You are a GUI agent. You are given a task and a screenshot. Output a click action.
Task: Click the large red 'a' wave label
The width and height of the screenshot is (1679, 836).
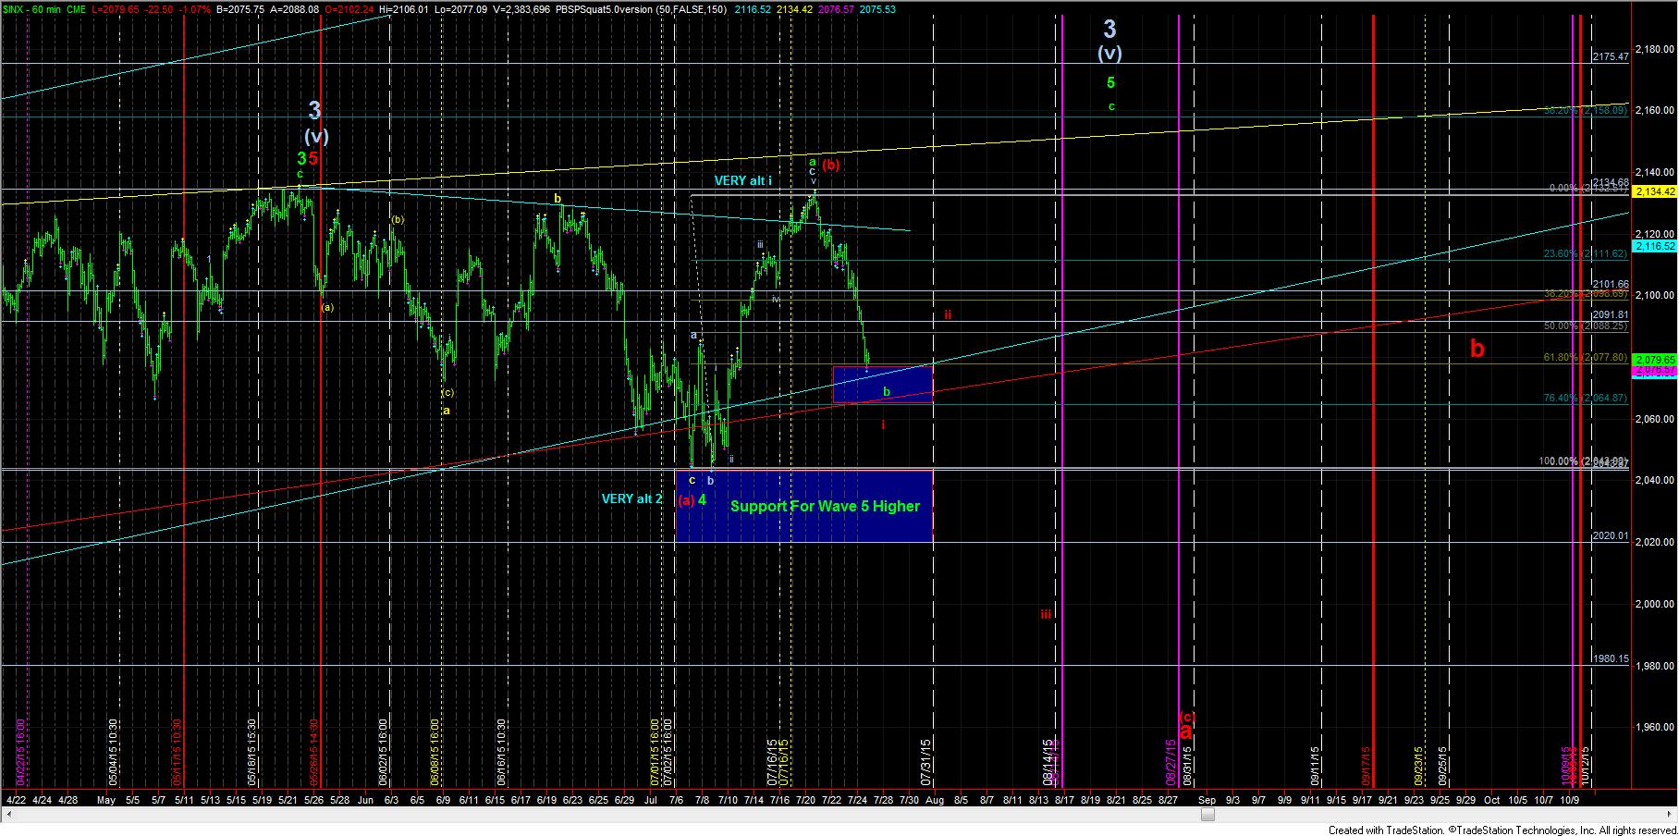[1186, 730]
